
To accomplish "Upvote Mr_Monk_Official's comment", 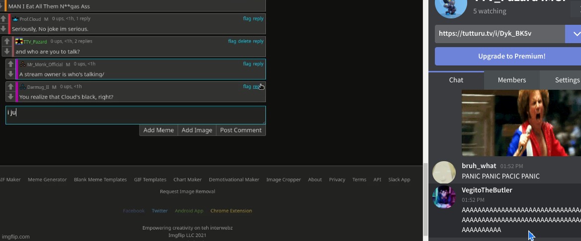I will click(10, 64).
